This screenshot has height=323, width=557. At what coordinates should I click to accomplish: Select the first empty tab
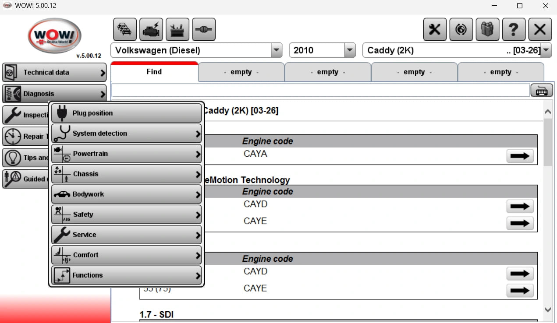tap(241, 72)
